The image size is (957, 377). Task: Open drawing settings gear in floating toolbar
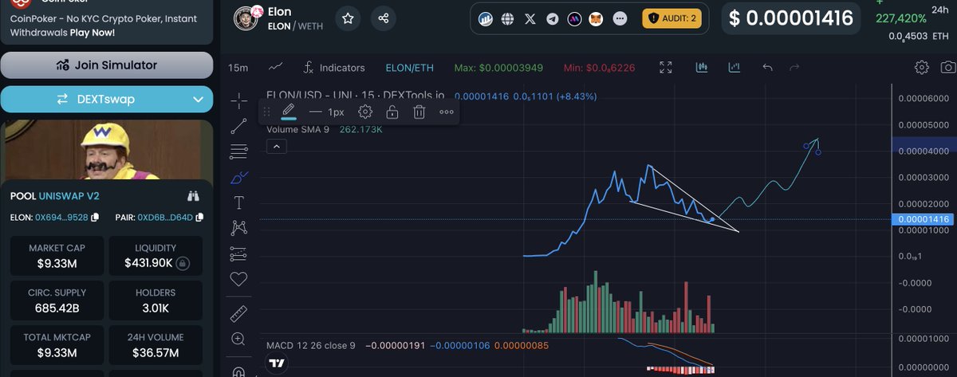coord(365,112)
